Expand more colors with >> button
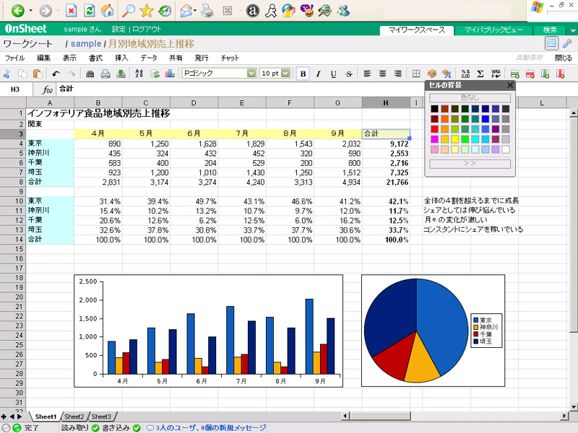 (x=470, y=164)
